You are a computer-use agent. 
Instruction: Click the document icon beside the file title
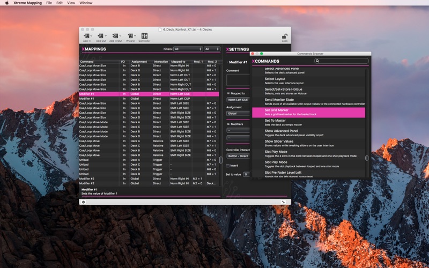(160, 29)
